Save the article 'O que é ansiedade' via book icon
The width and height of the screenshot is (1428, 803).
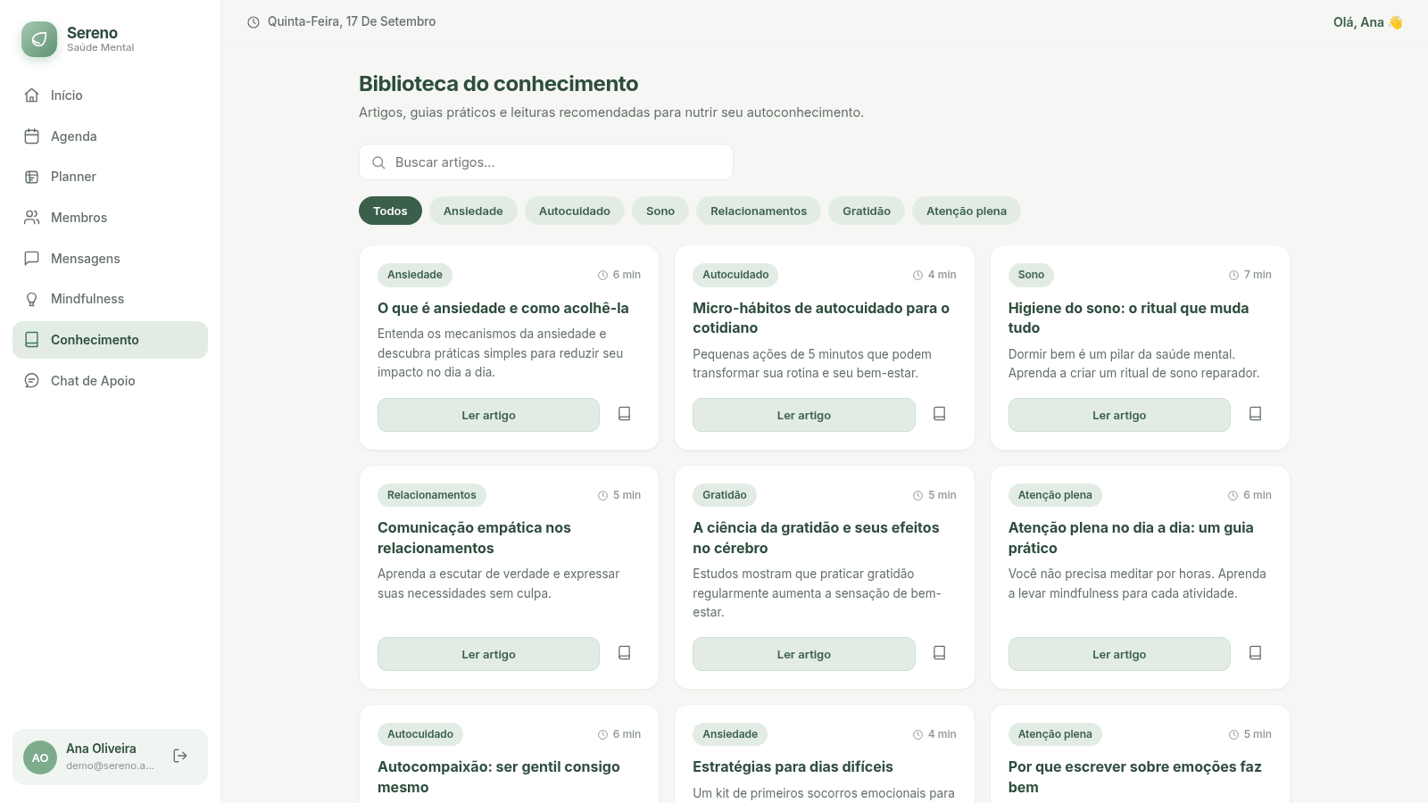click(x=625, y=414)
